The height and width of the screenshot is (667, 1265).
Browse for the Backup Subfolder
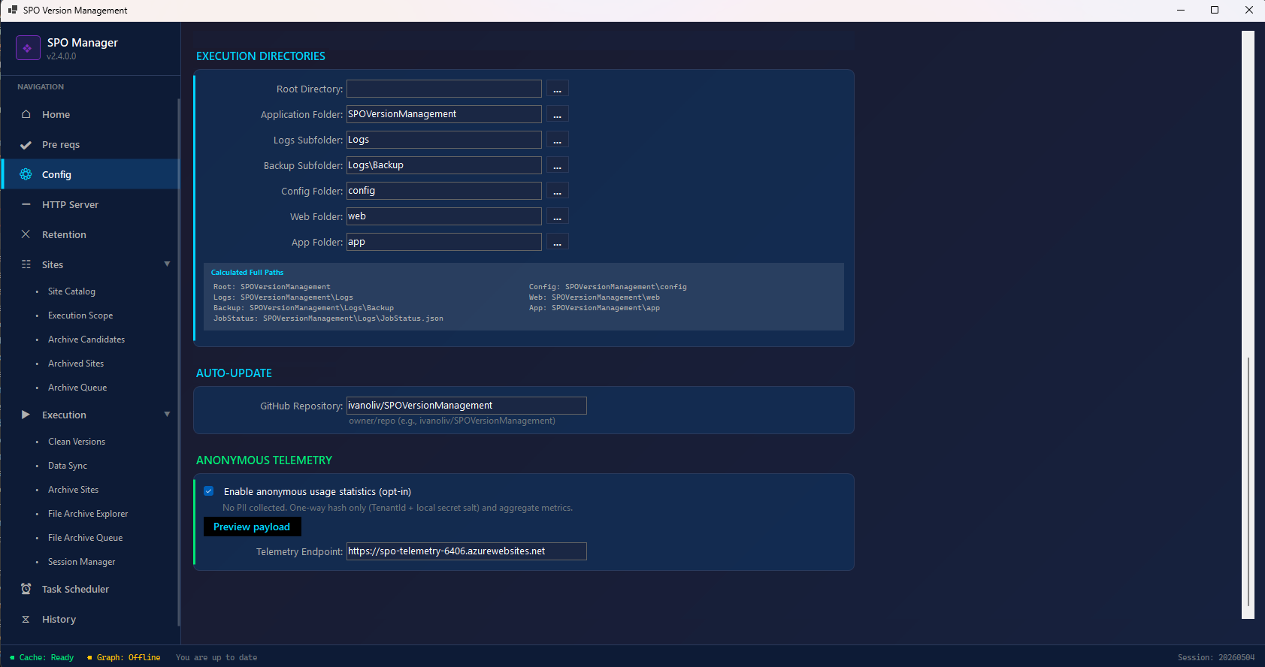(557, 165)
